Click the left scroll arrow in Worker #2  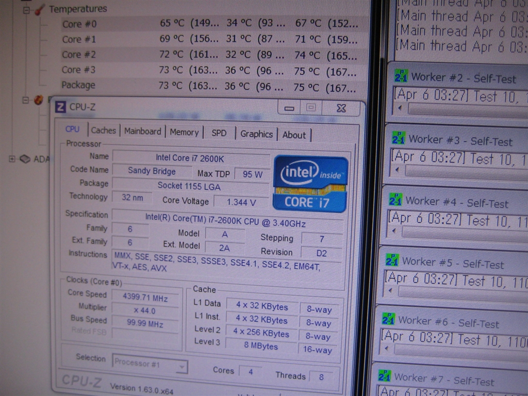pyautogui.click(x=400, y=108)
